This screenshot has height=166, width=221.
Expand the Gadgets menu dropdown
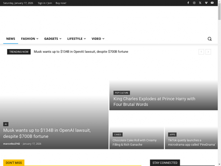53,39
